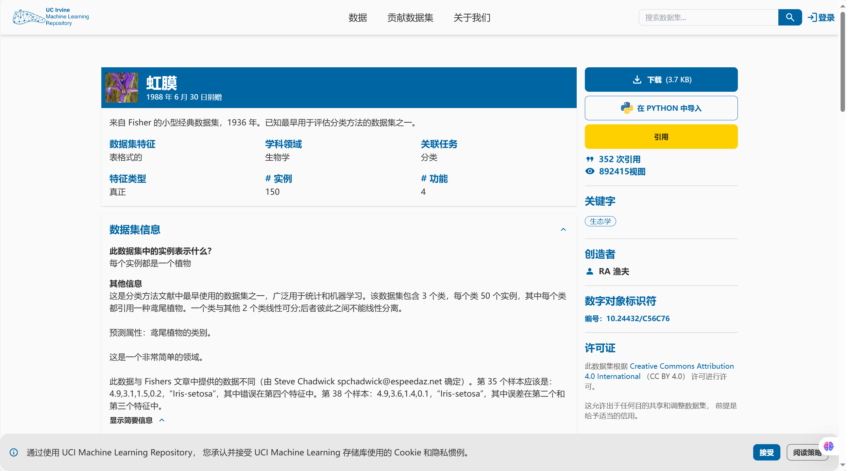Click the yellow 引用 button
846x471 pixels.
(x=661, y=137)
